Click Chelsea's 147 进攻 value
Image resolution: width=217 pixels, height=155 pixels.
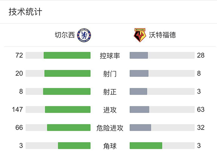(x=17, y=110)
